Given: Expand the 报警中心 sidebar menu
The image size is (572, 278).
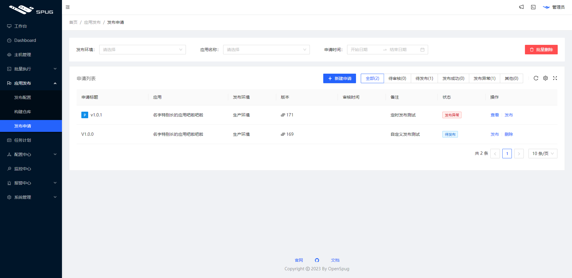Looking at the screenshot, I should point(31,183).
